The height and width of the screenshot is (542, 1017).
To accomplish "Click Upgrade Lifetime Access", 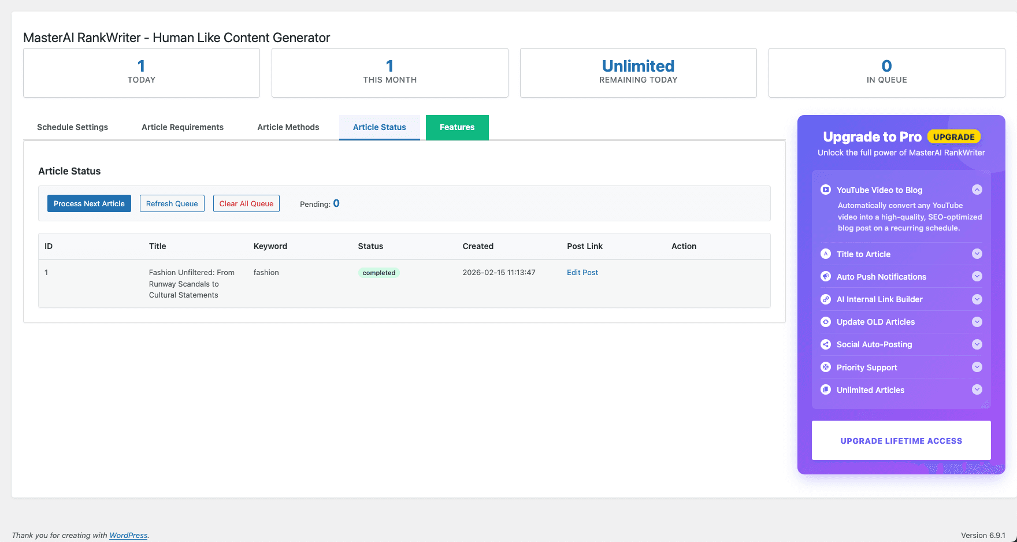I will click(x=901, y=440).
